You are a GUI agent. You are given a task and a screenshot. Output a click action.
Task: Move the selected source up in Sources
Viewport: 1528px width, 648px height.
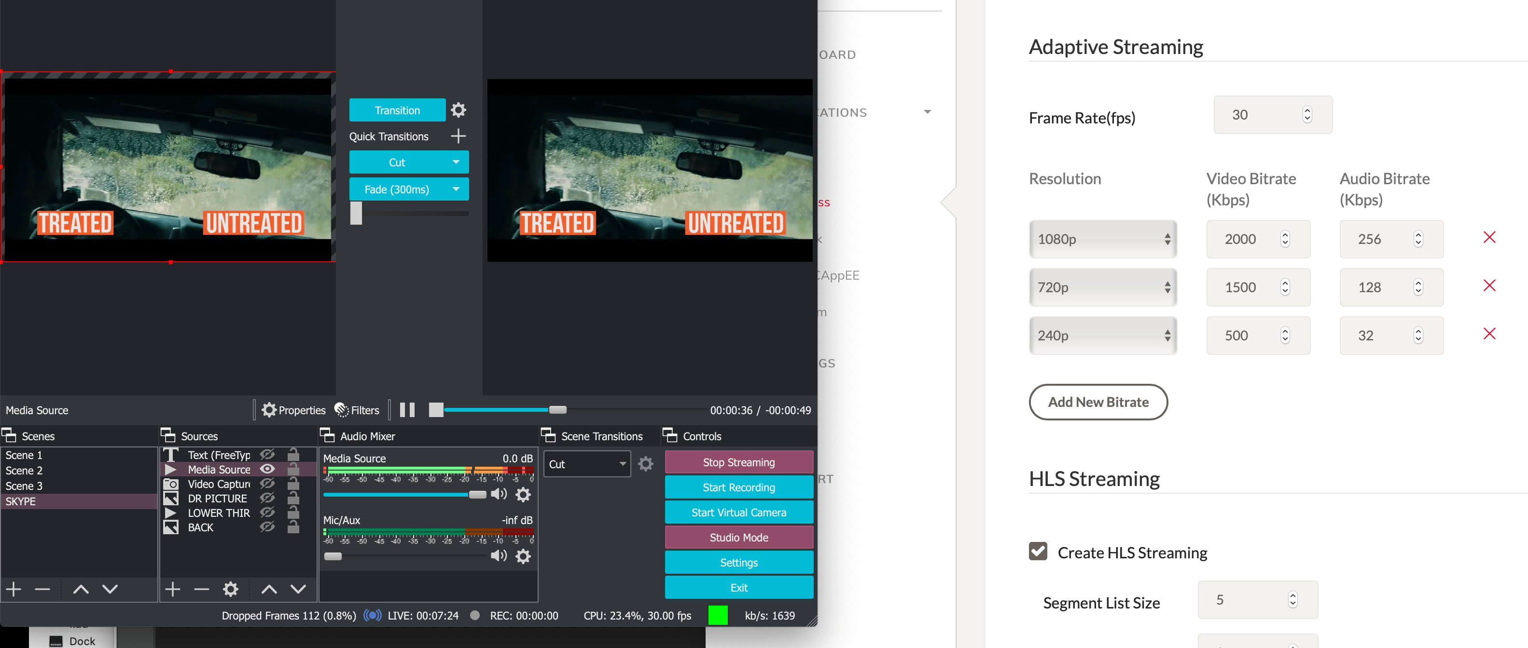[x=269, y=589]
